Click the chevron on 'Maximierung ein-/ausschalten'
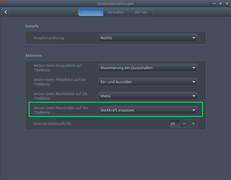Viewport: 231px width, 180px height. [194, 68]
